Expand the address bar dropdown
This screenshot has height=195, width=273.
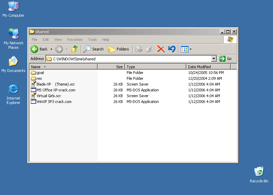tap(214, 59)
